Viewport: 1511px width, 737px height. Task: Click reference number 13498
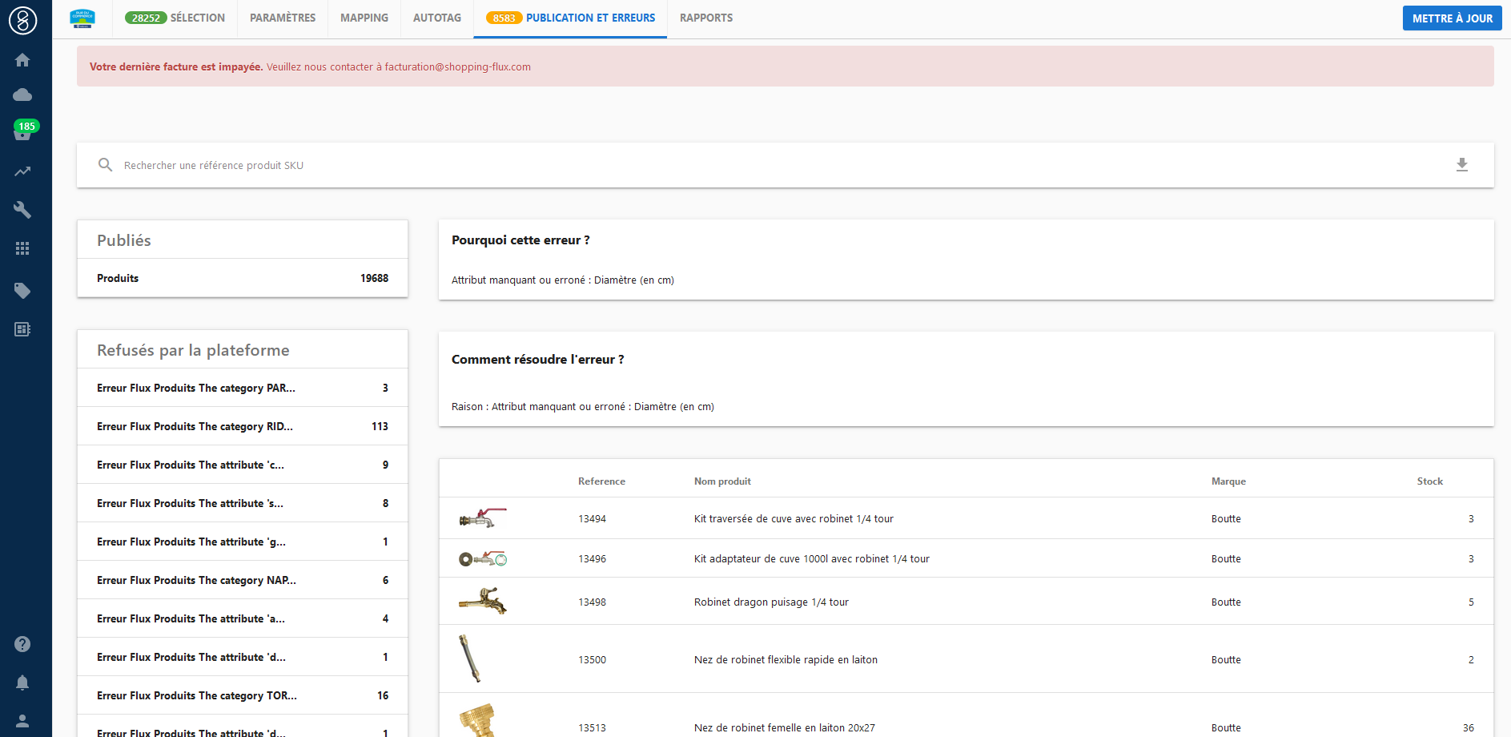[592, 602]
